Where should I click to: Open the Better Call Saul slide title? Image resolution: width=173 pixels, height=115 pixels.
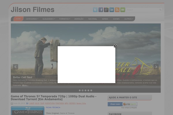point(22,77)
